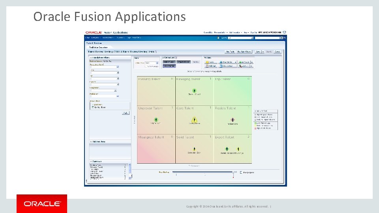Toggle the checkbox in Active Filters box
Viewport: 379px width, 213px height.
pyautogui.click(x=93, y=107)
